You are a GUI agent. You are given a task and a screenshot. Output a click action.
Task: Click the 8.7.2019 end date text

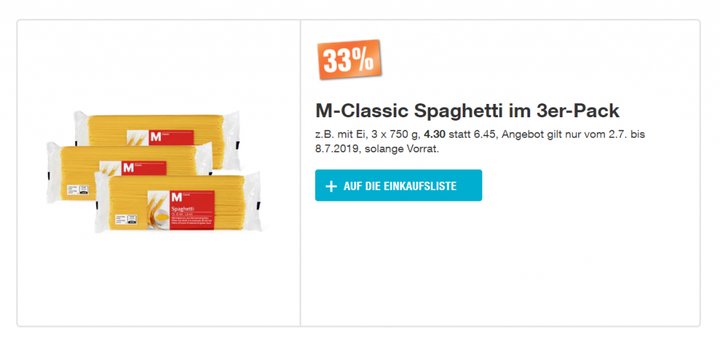click(x=340, y=149)
